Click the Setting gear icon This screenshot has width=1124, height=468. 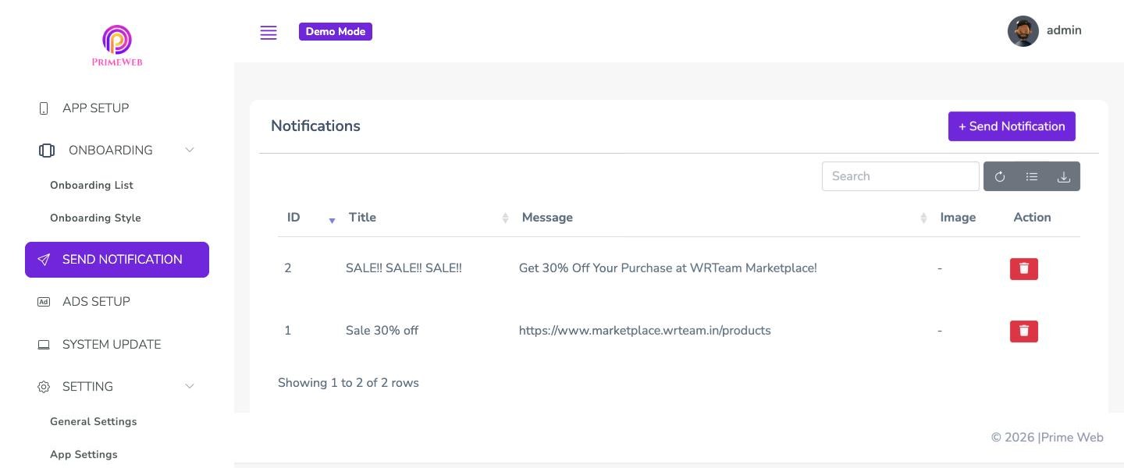[44, 387]
